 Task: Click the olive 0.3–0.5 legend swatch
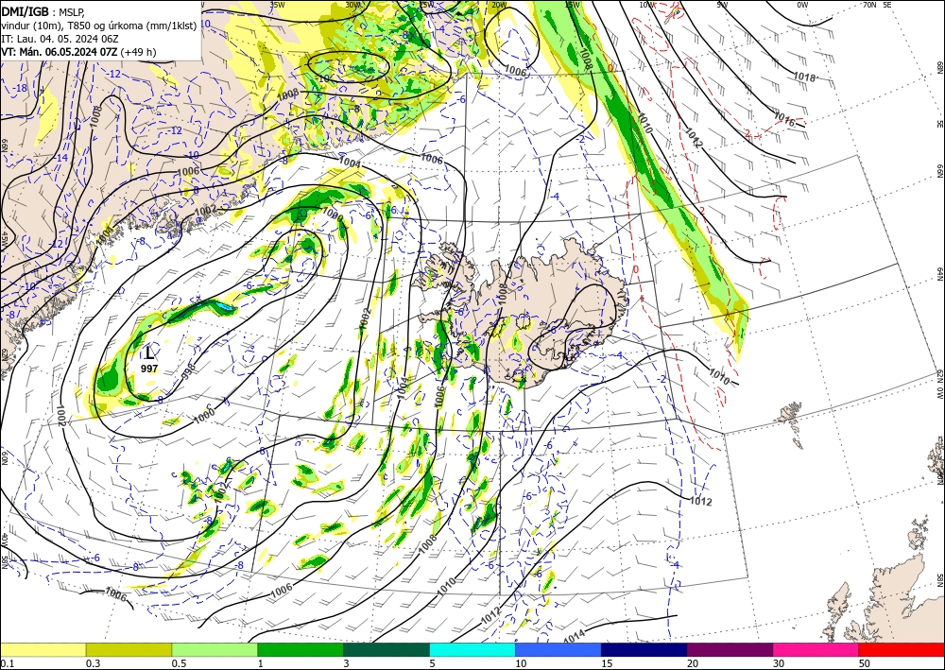tap(129, 649)
